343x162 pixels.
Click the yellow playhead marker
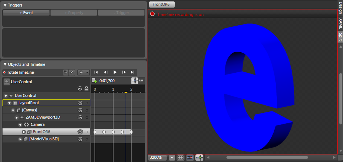tap(126, 93)
